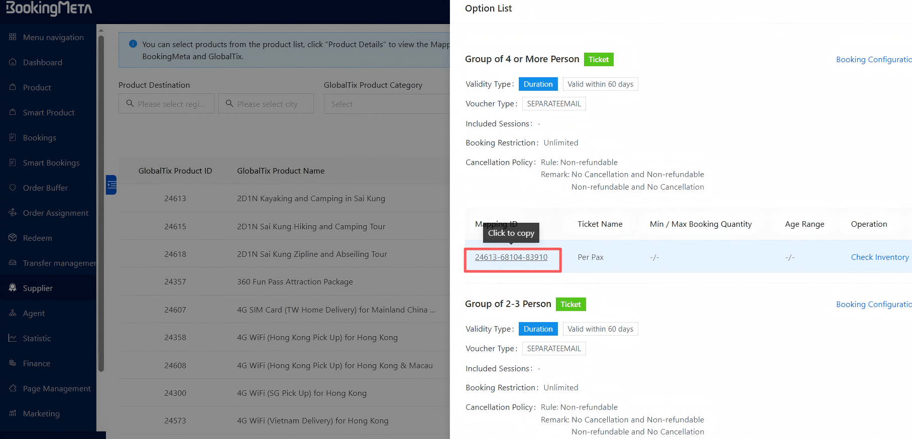
Task: Click the Marketing bar chart icon
Action: [x=13, y=413]
